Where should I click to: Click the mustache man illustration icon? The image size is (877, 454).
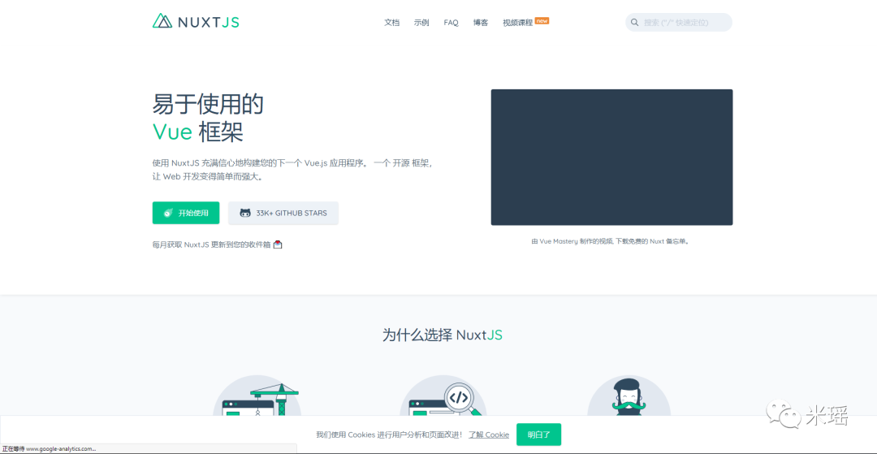pyautogui.click(x=629, y=396)
